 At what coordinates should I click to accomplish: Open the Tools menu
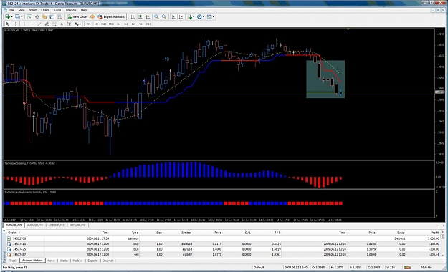57,10
